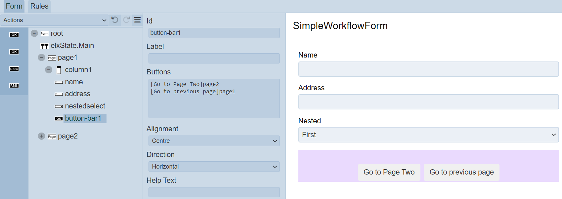Viewport: 562px width, 199px height.
Task: Select the RML icon in sidebar palette
Action: coord(14,86)
